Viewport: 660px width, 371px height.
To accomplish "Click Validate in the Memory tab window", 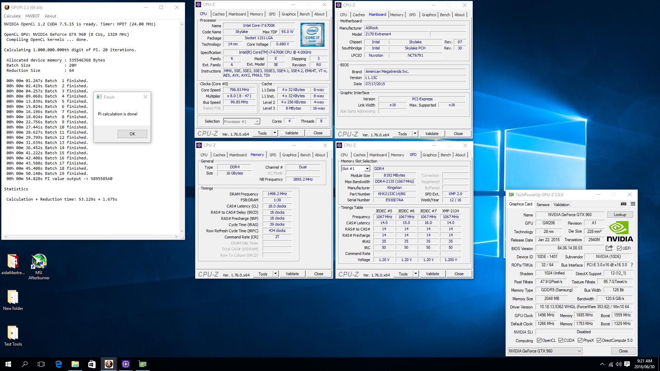I will pyautogui.click(x=292, y=274).
